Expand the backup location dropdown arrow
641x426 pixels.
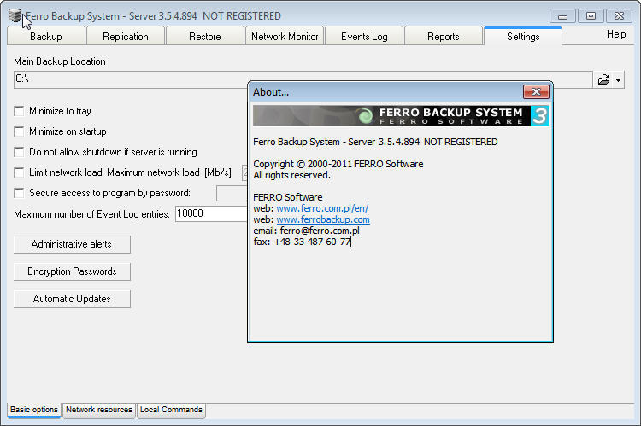618,80
